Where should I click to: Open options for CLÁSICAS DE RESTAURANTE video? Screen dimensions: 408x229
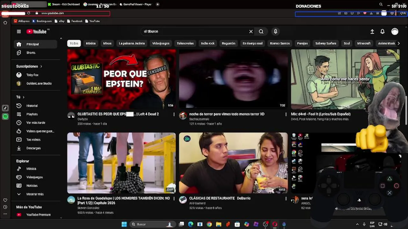pyautogui.click(x=286, y=198)
